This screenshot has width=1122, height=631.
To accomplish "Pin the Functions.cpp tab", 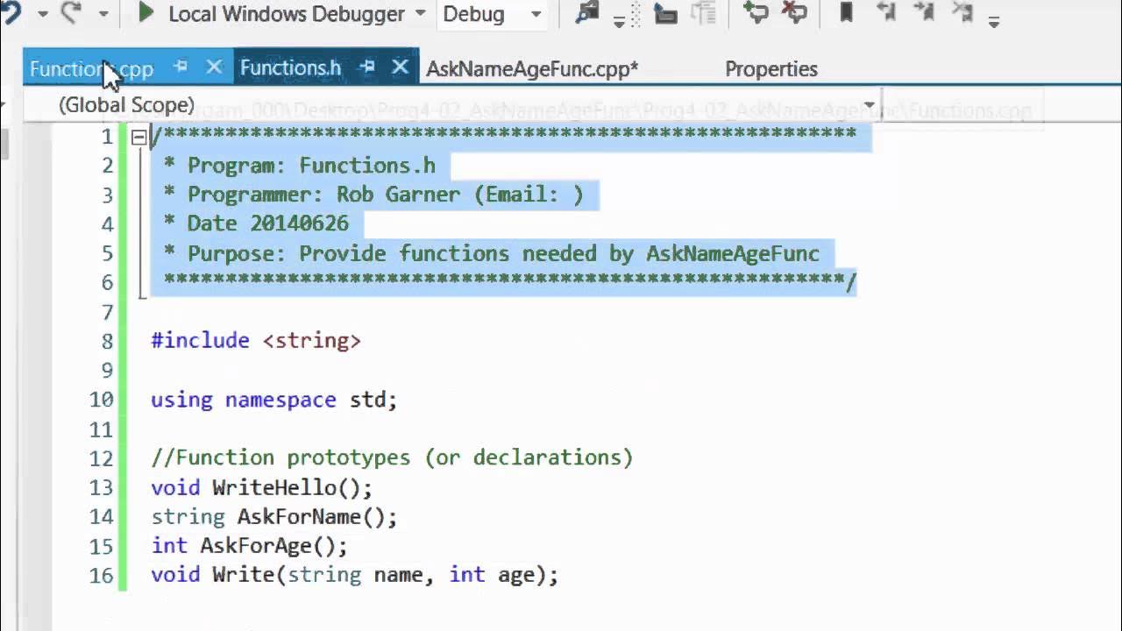I will tap(181, 67).
